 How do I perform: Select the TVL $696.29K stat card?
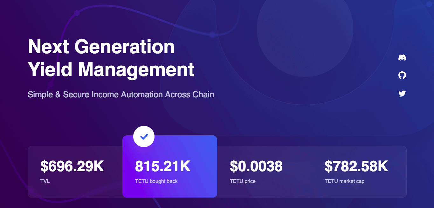75,172
